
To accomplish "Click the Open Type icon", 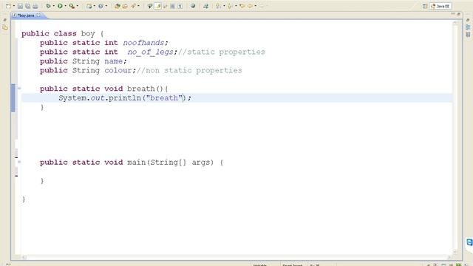I will 118,6.
